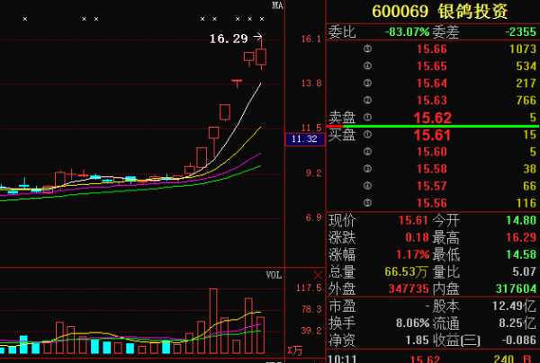Click the 117.5 volume axis label
This screenshot has height=363, width=540.
(x=309, y=288)
